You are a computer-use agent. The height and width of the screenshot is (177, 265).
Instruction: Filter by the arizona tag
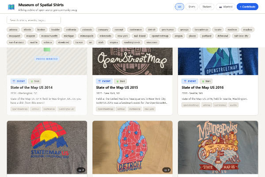(x=13, y=30)
